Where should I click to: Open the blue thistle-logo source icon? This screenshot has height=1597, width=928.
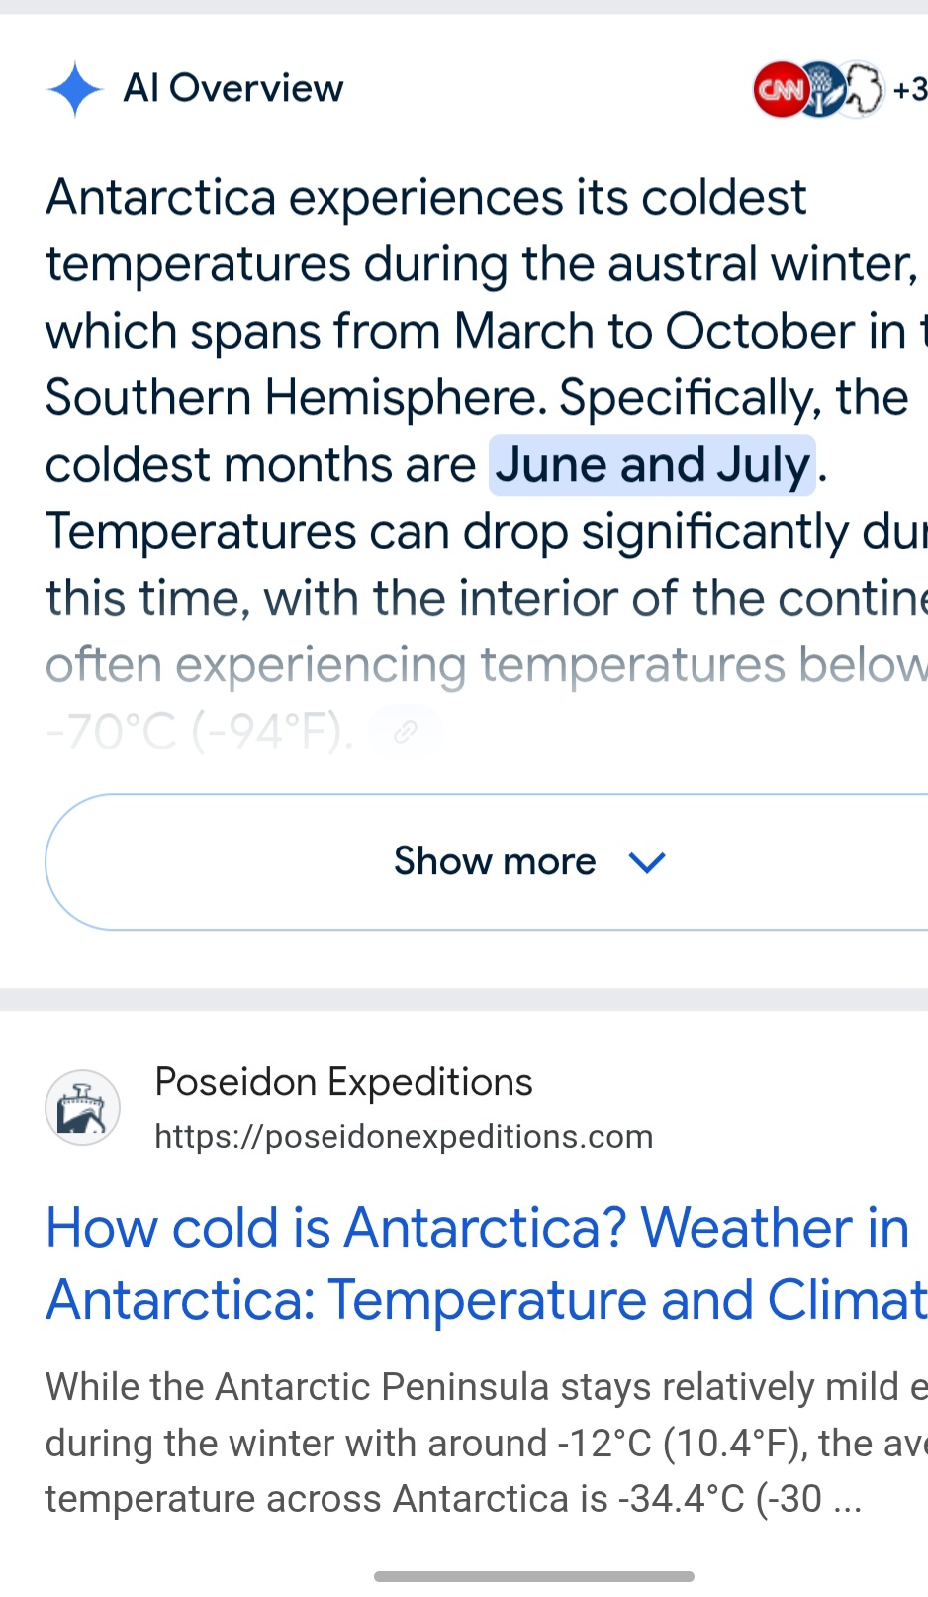click(821, 89)
